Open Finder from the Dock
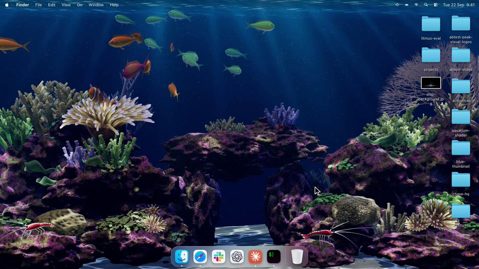This screenshot has height=269, width=479. 182,257
